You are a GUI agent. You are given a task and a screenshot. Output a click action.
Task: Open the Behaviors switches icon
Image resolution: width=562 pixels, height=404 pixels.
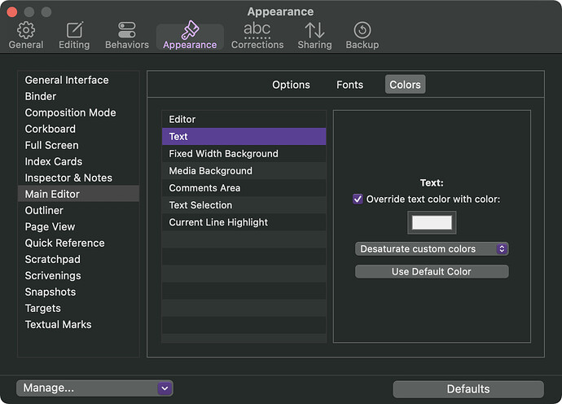127,30
